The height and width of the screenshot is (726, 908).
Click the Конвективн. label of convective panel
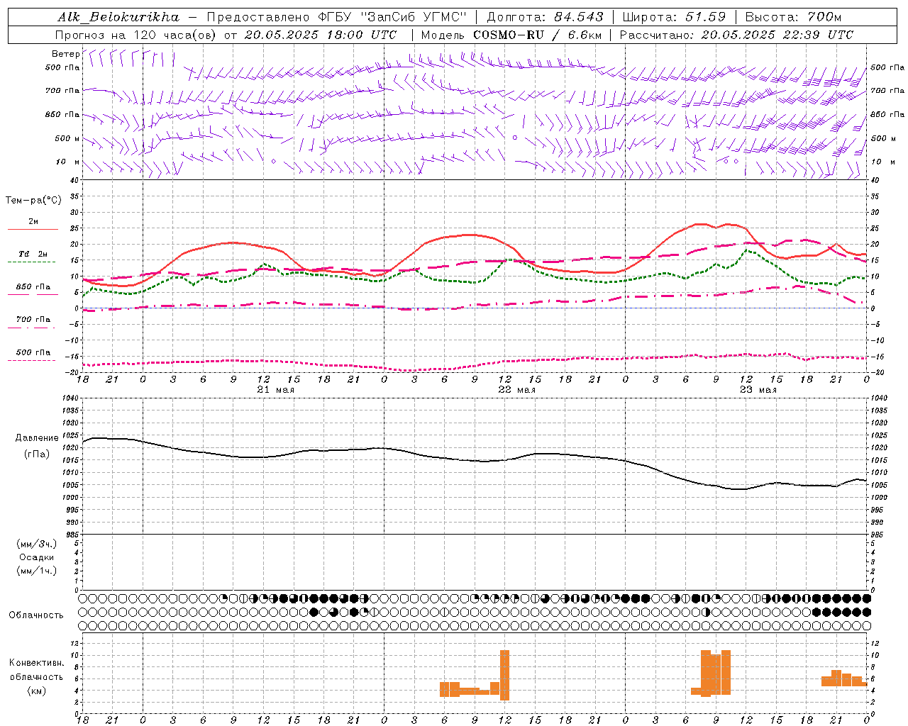(x=36, y=663)
